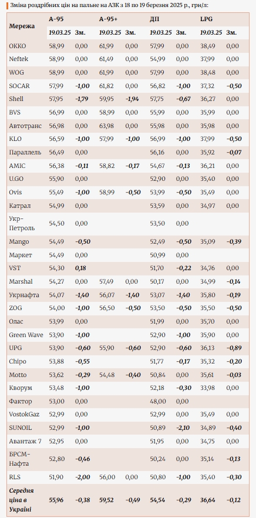
Task: Select the Green Wave row label
Action: coord(26,335)
